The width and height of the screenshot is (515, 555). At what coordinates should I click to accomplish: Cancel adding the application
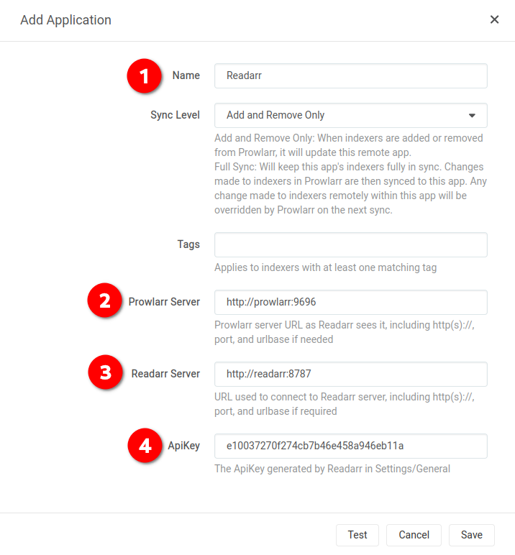tap(414, 535)
